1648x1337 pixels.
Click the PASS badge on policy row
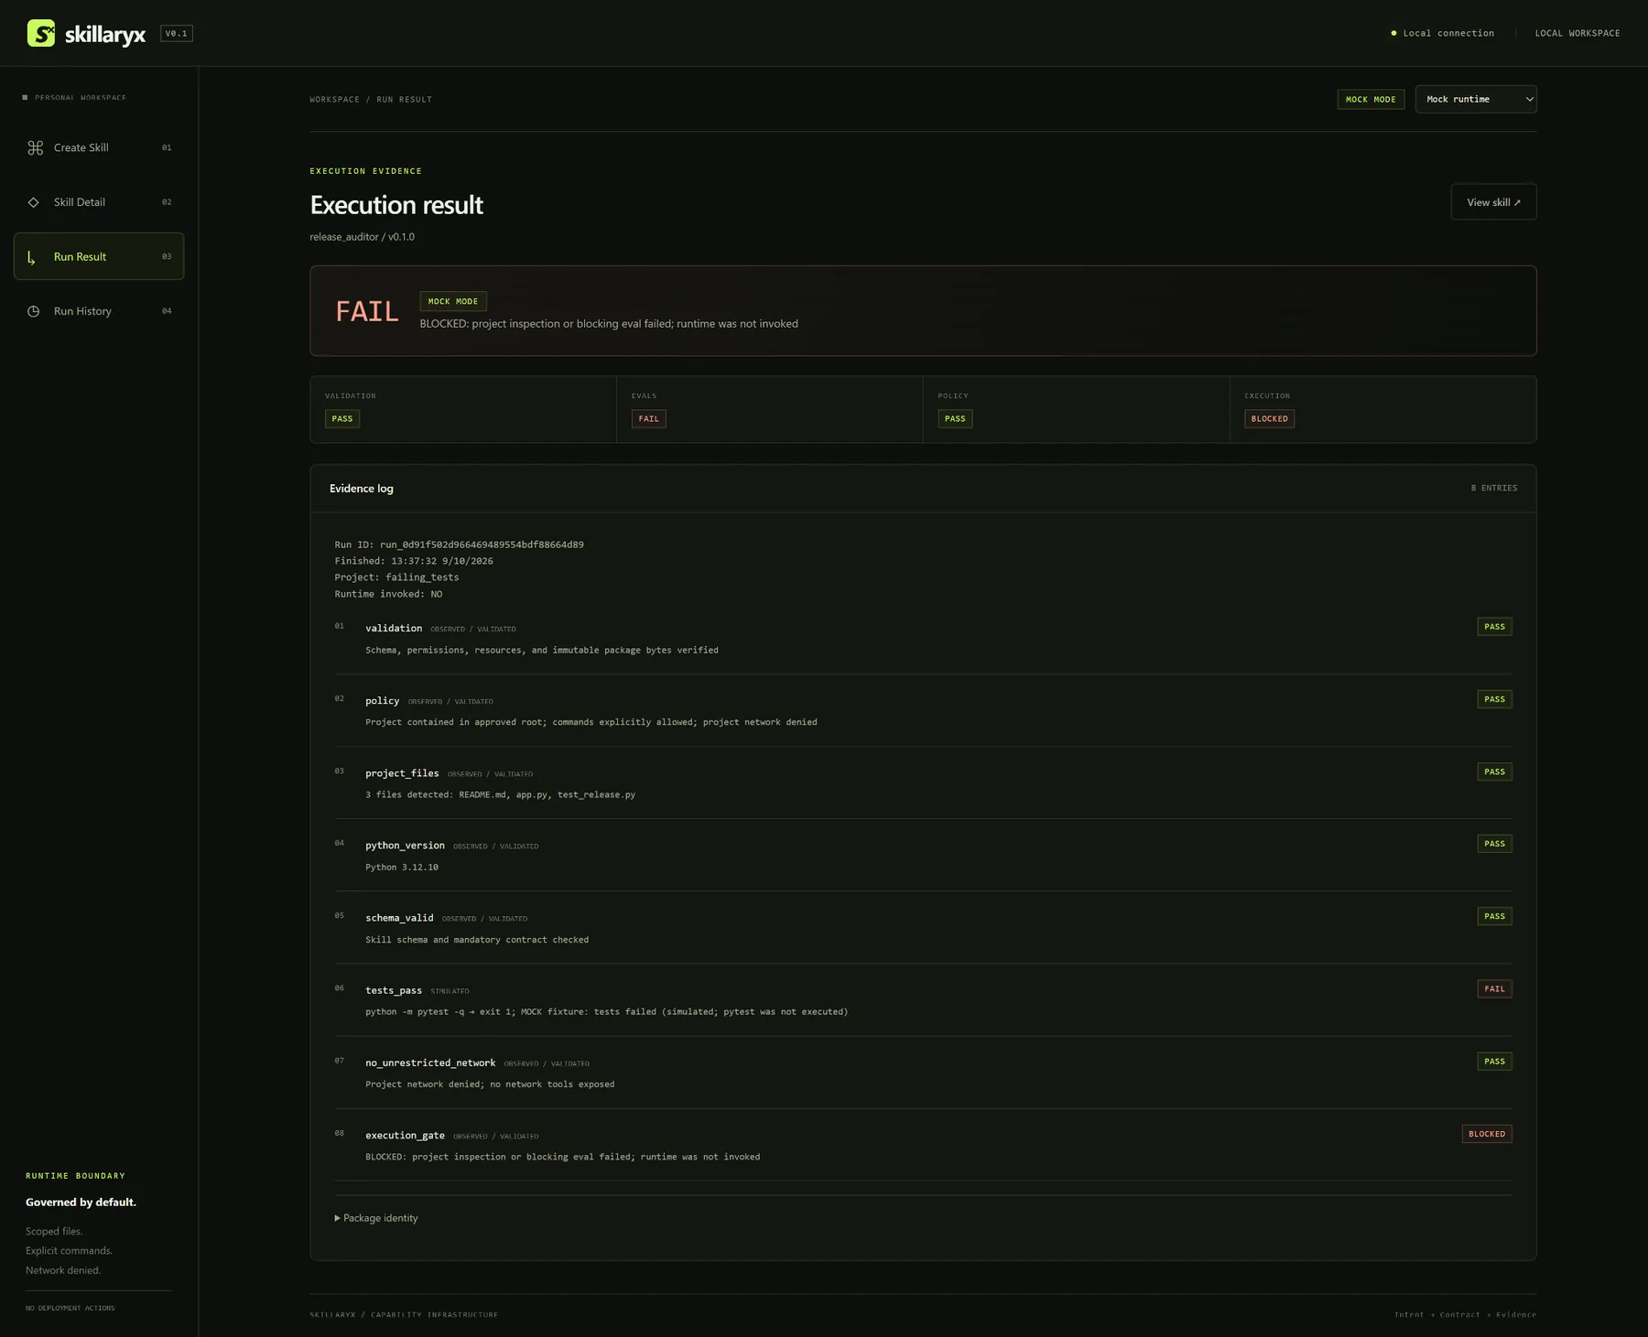[1494, 699]
